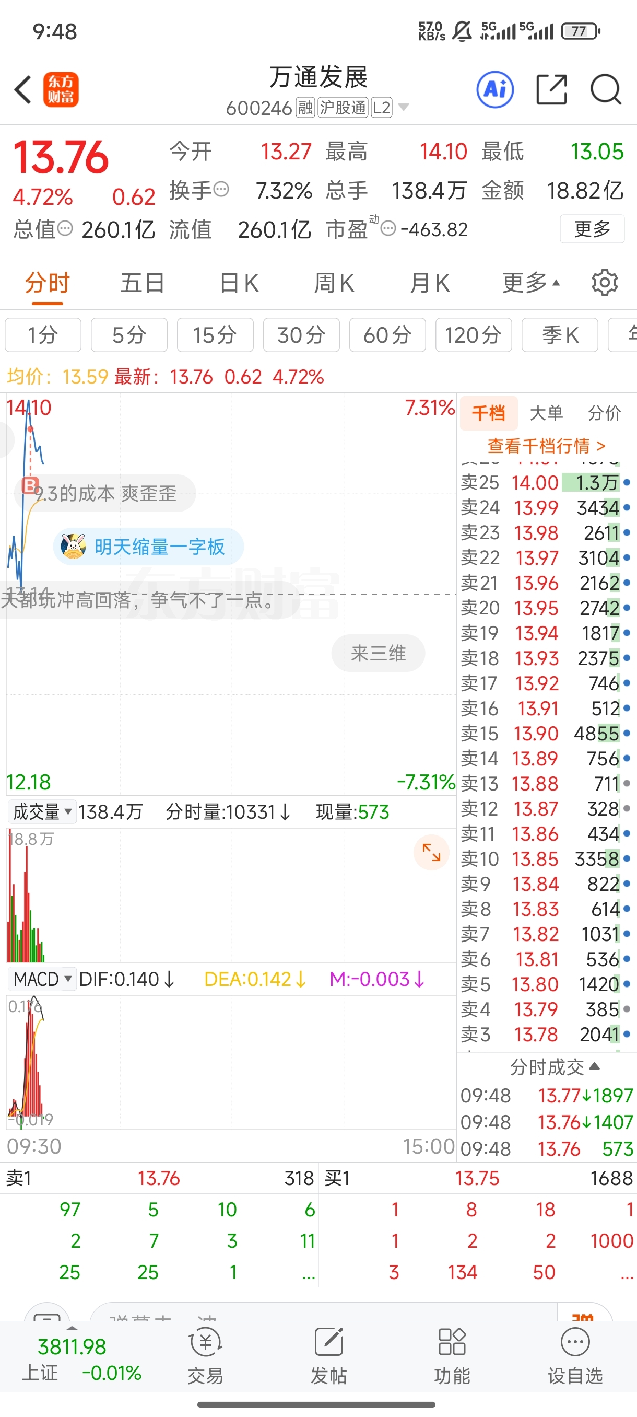Open the 东方财富 logo icon
637x1417 pixels.
(x=61, y=89)
